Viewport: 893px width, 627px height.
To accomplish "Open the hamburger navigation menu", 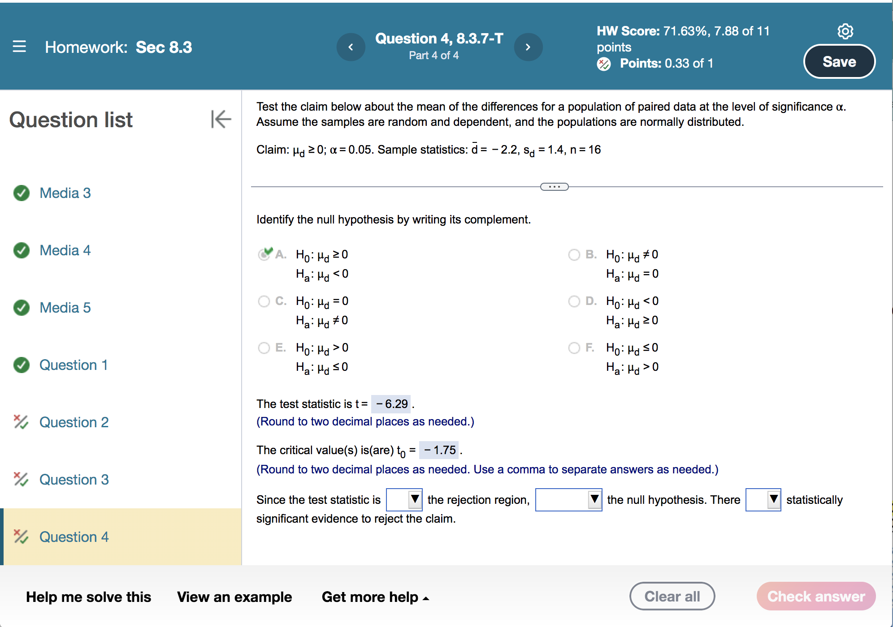I will [19, 47].
